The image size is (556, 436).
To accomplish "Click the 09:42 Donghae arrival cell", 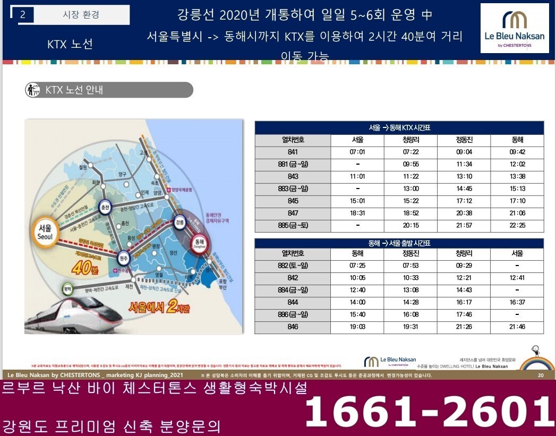I will [x=517, y=152].
